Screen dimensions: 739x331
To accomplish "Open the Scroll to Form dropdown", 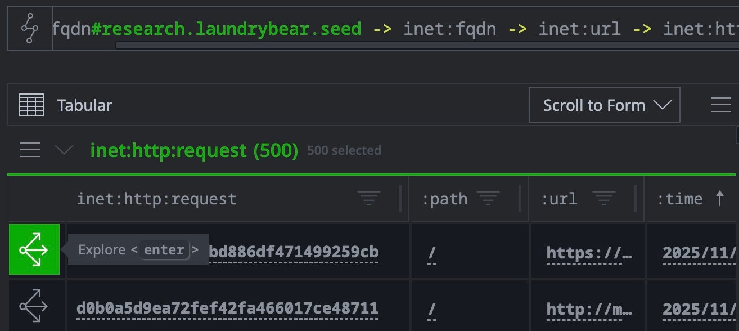I will point(604,105).
